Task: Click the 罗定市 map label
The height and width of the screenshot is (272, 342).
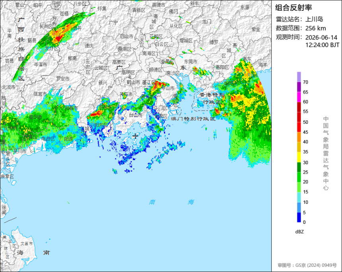Action: click(63, 78)
